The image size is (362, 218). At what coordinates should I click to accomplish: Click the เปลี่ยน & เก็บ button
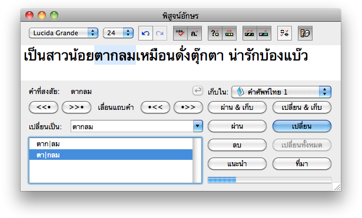tap(302, 108)
